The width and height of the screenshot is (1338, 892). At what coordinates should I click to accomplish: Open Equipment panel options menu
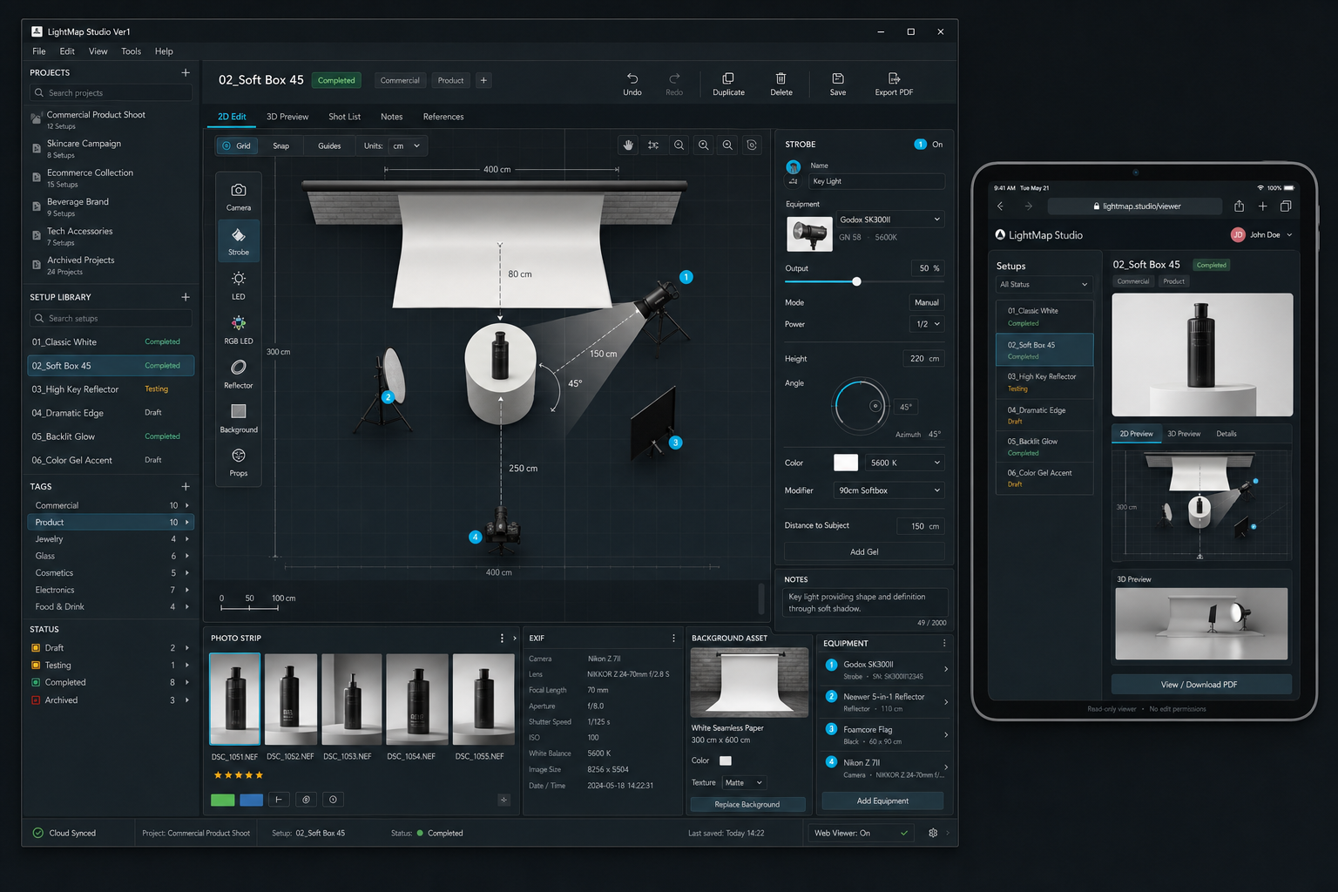(944, 643)
